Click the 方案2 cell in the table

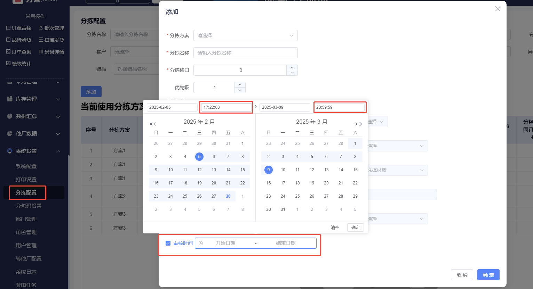point(119,196)
